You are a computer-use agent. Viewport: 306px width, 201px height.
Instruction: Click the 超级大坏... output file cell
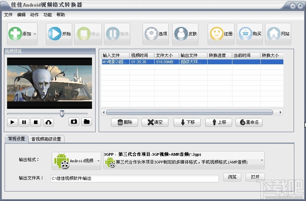(x=193, y=62)
